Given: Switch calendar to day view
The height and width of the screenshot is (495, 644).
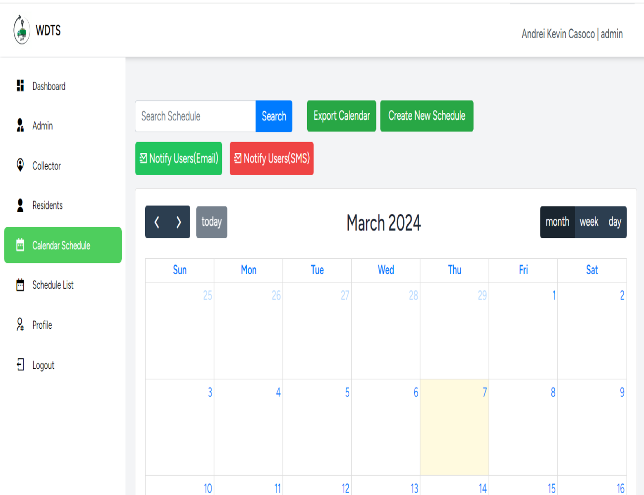Looking at the screenshot, I should pos(615,222).
